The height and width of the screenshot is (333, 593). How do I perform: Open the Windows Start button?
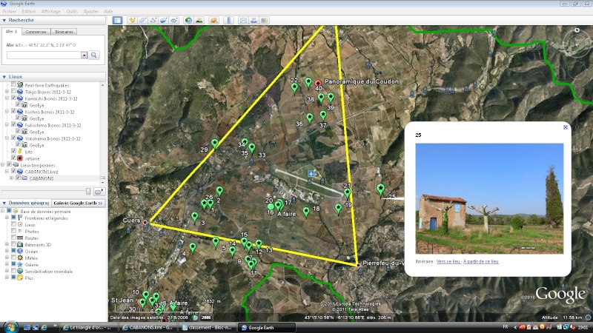point(10,327)
